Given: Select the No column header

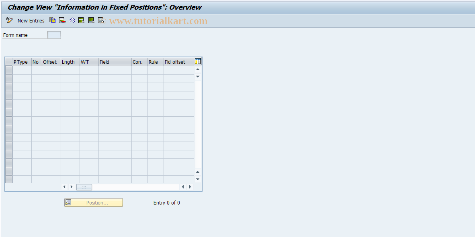Looking at the screenshot, I should coord(37,62).
